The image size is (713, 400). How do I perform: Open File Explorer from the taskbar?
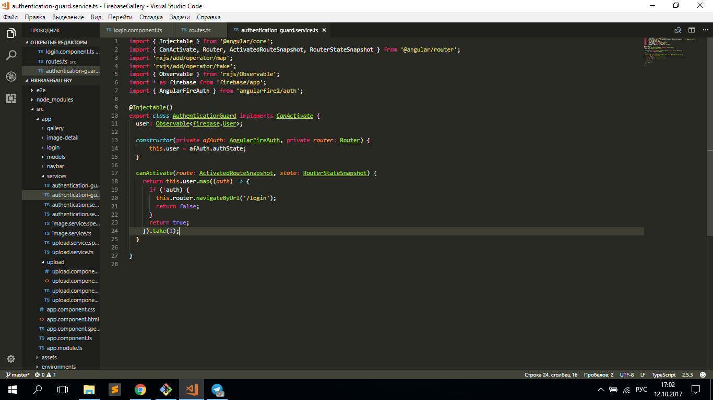89,389
